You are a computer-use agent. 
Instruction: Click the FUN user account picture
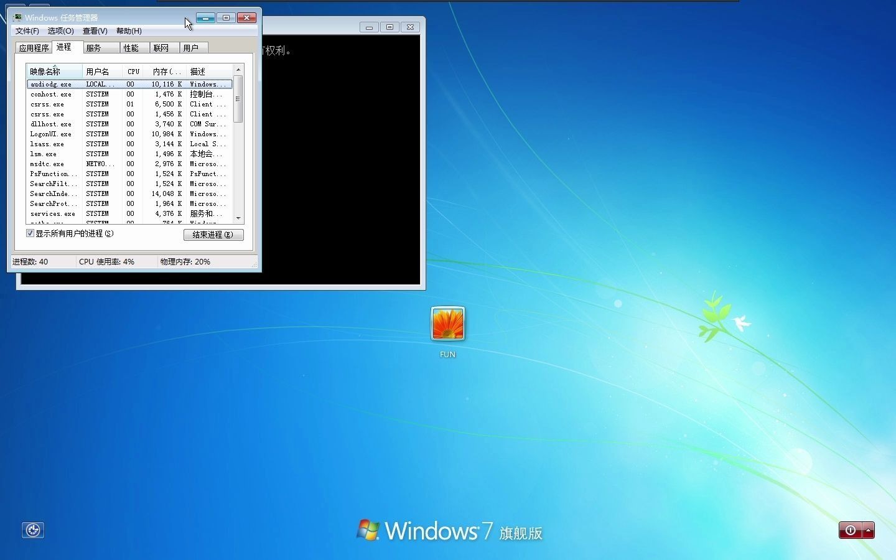click(x=447, y=324)
